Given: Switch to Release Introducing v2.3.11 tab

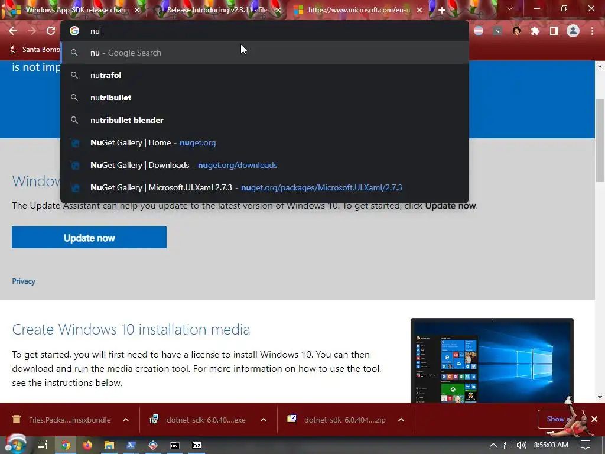Looking at the screenshot, I should (216, 10).
